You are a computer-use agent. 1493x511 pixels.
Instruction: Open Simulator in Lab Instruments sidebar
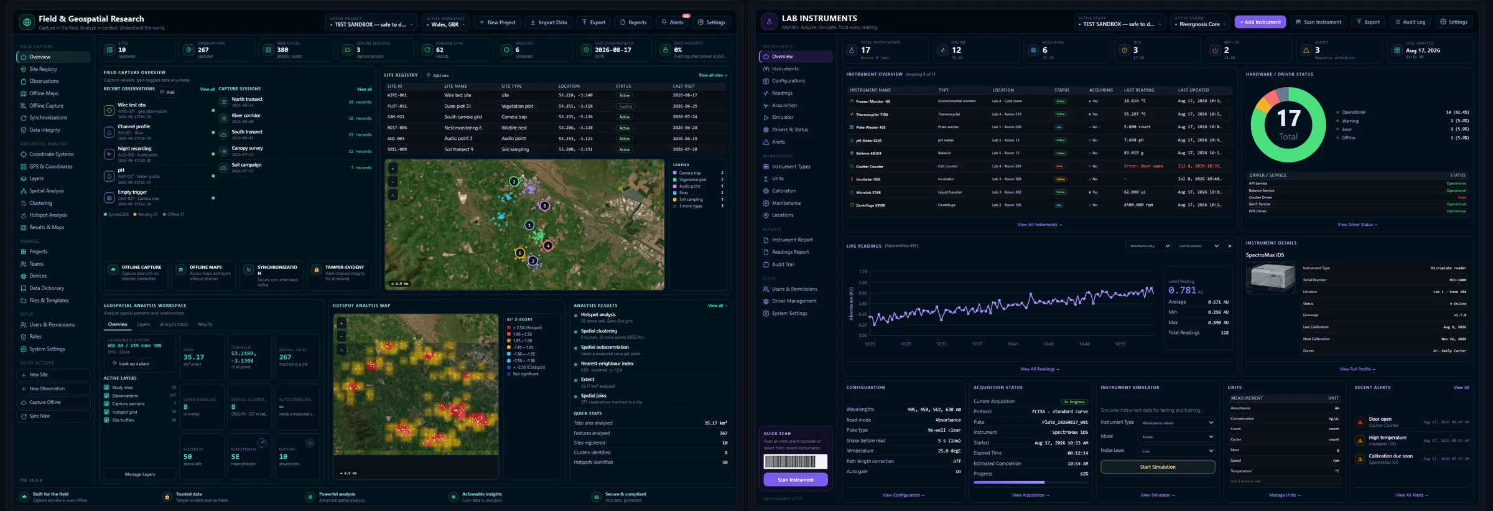click(x=783, y=118)
